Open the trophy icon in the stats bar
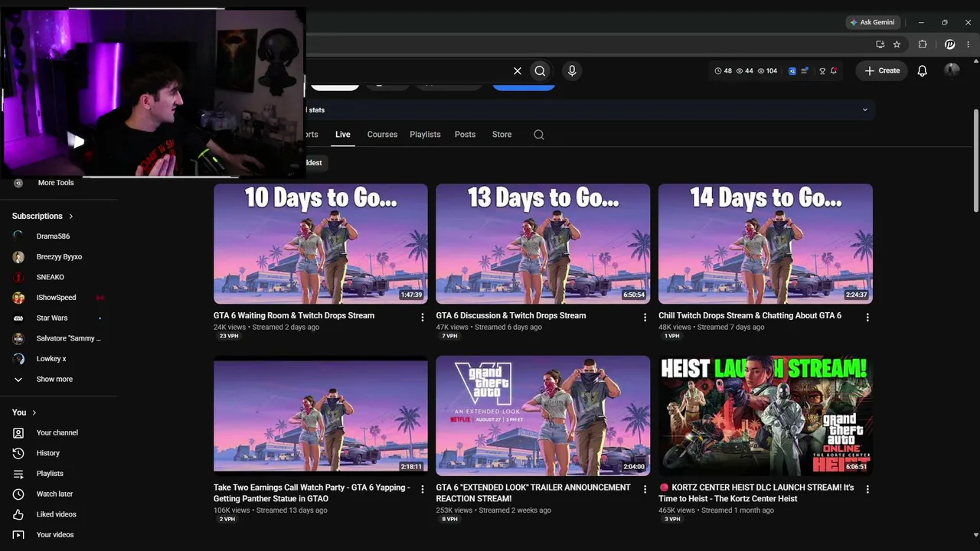Image resolution: width=980 pixels, height=551 pixels. tap(822, 71)
